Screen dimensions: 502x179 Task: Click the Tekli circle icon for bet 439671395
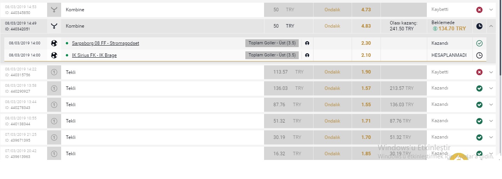coord(54,137)
